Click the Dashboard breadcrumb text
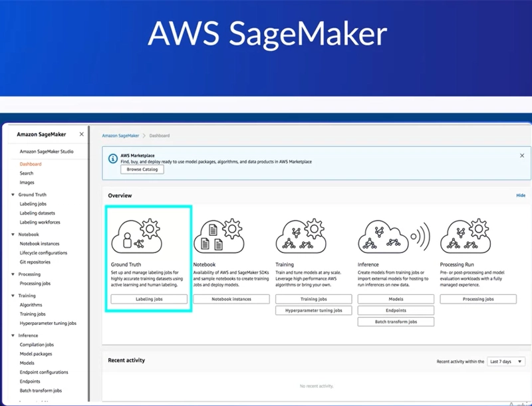 160,136
